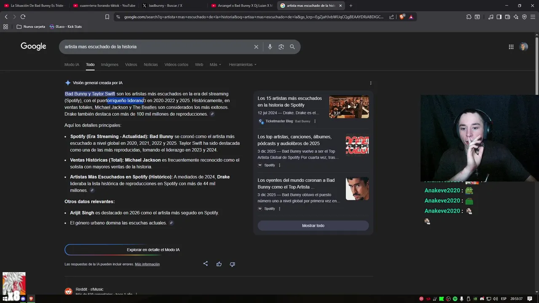Open Brave Wallet icon
The height and width of the screenshot is (303, 539).
click(x=507, y=17)
